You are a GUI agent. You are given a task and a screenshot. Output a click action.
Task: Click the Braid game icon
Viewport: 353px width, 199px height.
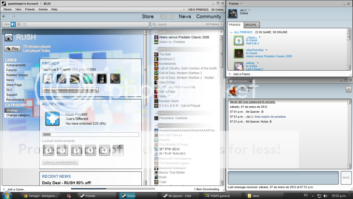[x=156, y=177]
